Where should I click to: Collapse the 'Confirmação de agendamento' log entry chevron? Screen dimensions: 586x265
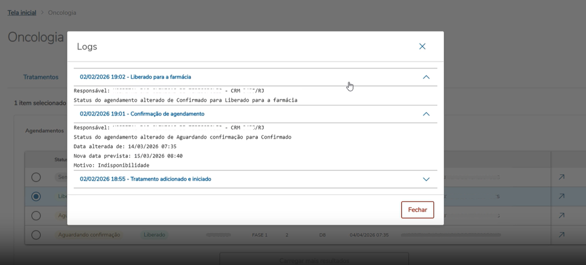pos(426,114)
